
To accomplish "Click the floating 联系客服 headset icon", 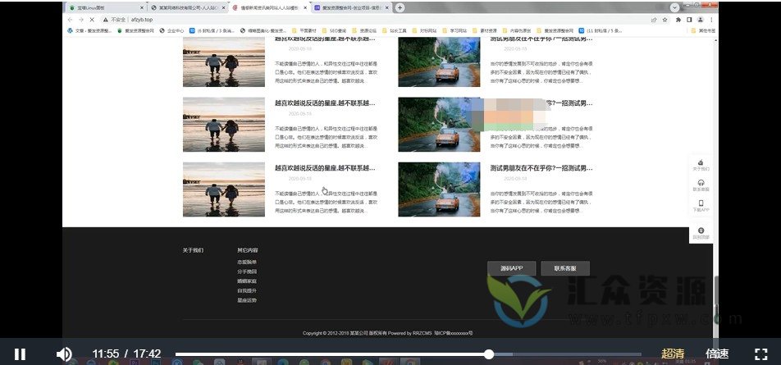I will [x=701, y=185].
